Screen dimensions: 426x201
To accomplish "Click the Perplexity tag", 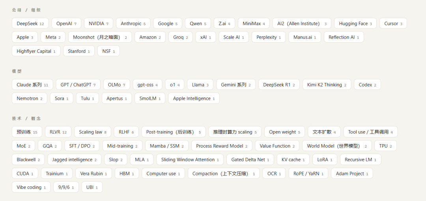I will click(269, 37).
